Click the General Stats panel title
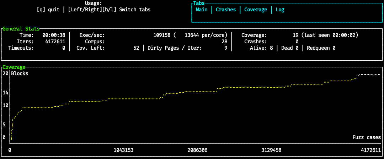384x159 pixels. [21, 29]
